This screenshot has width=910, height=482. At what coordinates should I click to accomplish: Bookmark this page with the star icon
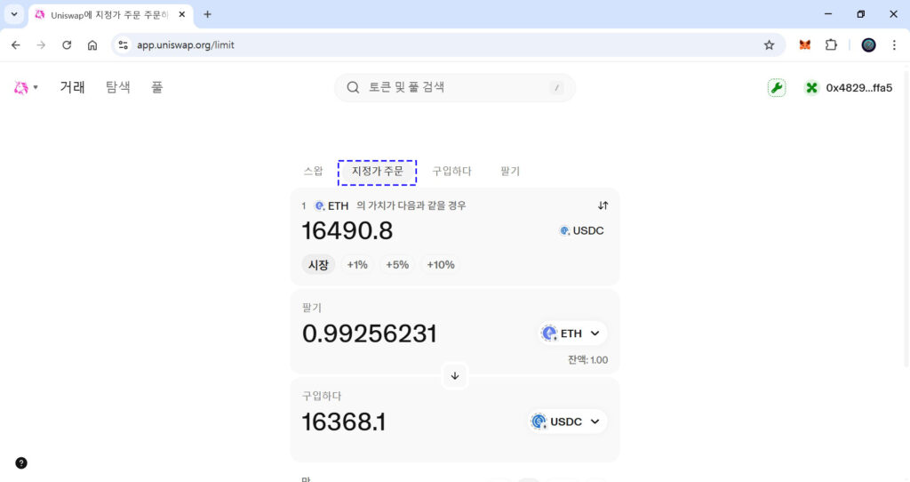click(769, 44)
